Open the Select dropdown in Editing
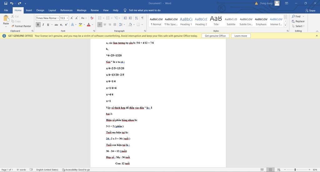The height and width of the screenshot is (172, 320). click(x=298, y=26)
